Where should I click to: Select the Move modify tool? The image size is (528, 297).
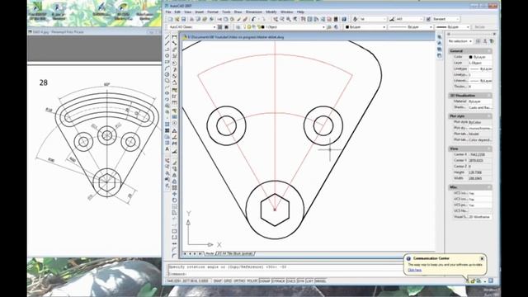click(174, 194)
